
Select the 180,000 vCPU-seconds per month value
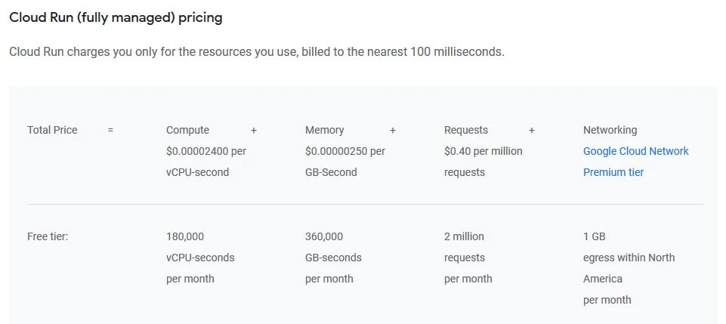click(200, 258)
